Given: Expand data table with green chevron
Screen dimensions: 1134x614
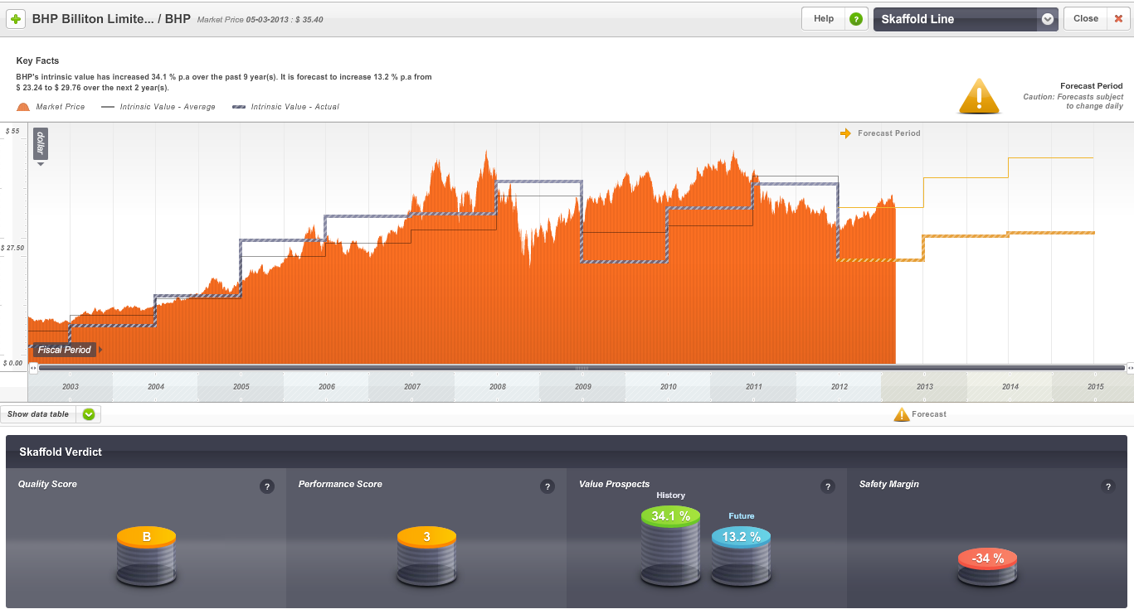Looking at the screenshot, I should coord(89,414).
